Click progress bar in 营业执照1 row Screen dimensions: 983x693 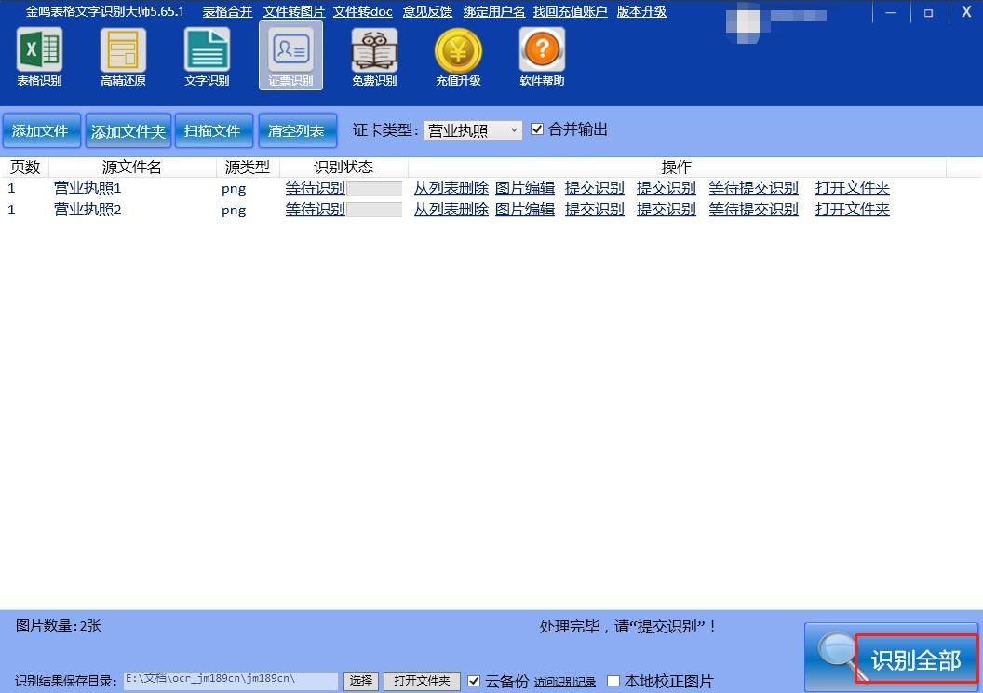point(374,188)
